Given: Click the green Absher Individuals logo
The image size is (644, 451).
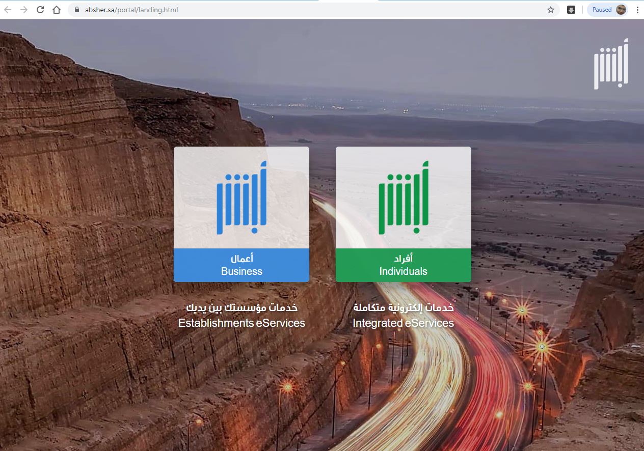Looking at the screenshot, I should tap(404, 198).
